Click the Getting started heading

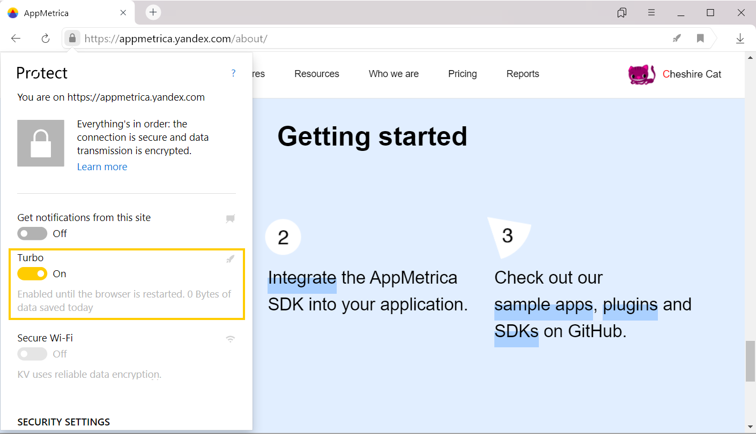tap(372, 136)
